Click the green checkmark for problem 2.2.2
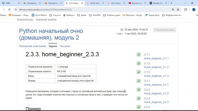 139,90
